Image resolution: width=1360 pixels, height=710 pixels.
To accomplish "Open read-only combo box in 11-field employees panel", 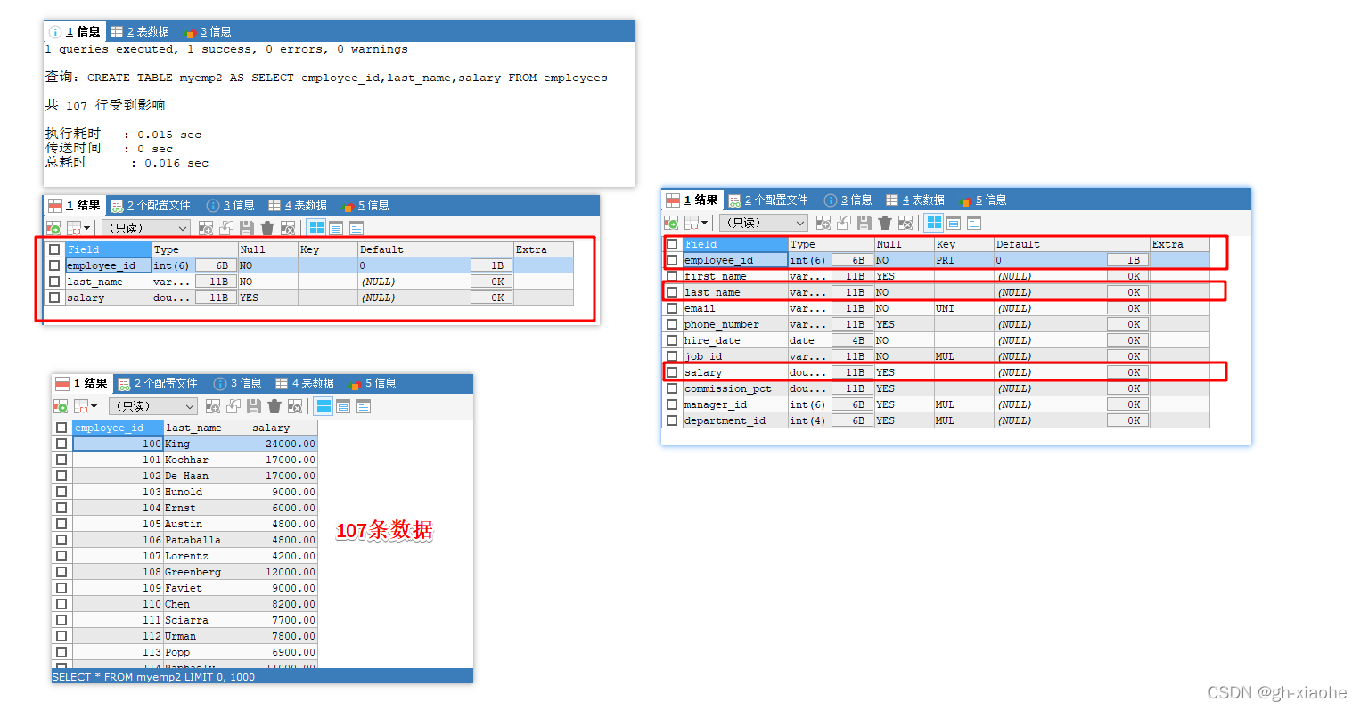I will click(764, 223).
